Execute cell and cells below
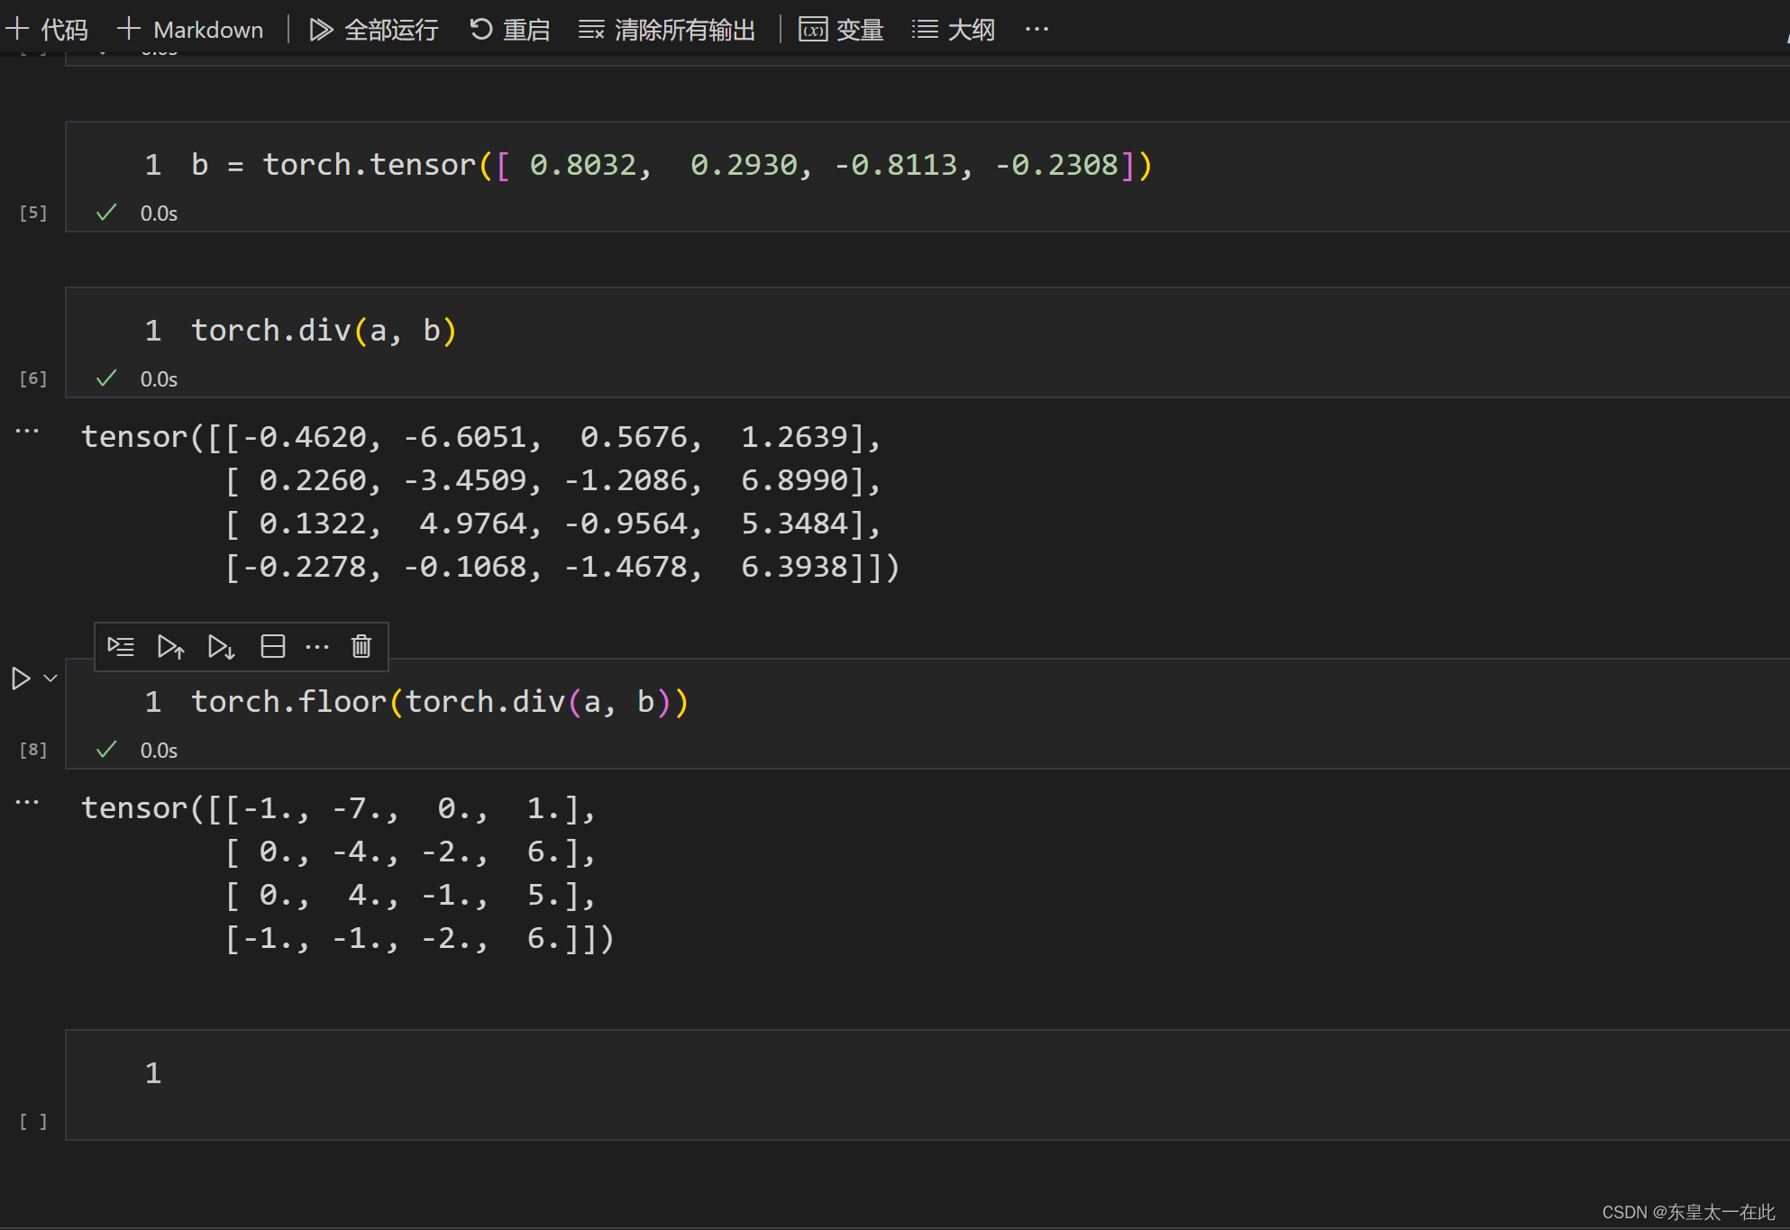The image size is (1790, 1230). click(x=221, y=646)
